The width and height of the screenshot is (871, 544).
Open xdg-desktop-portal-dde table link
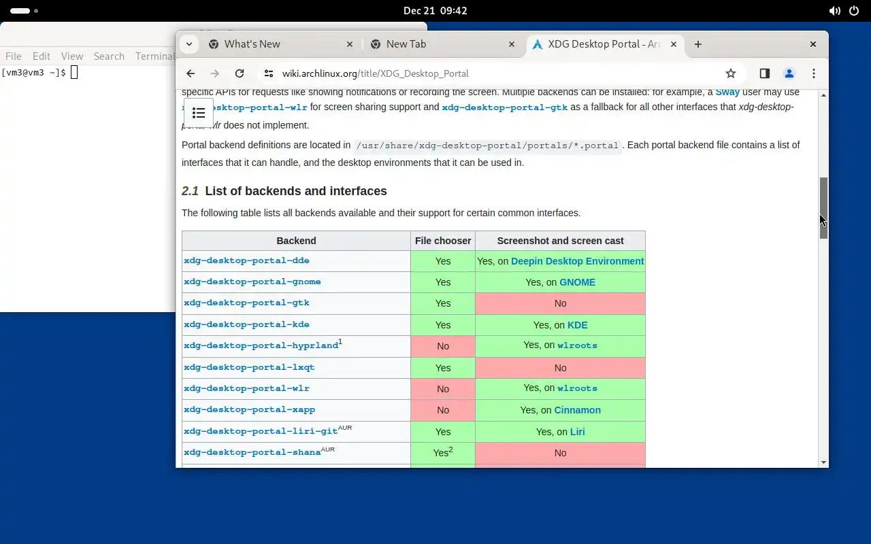[x=246, y=260]
